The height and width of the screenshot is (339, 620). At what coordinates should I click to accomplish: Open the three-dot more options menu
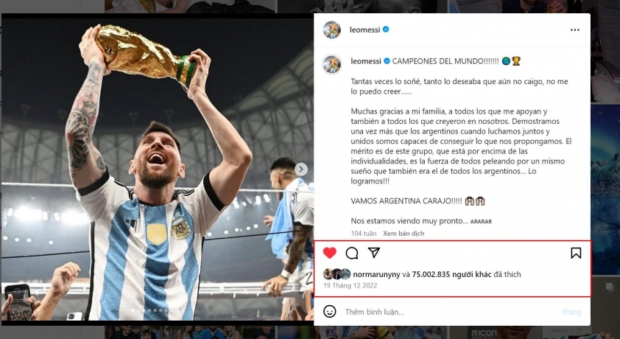click(x=575, y=29)
